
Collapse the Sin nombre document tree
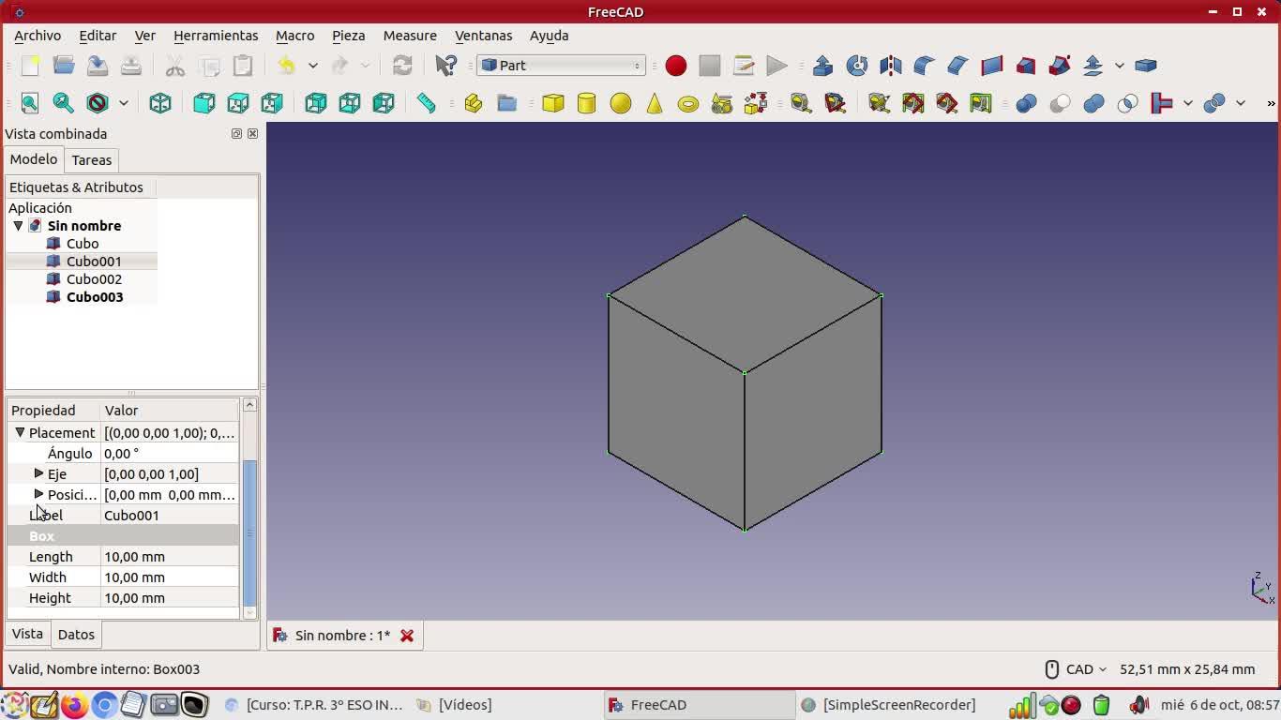point(18,226)
